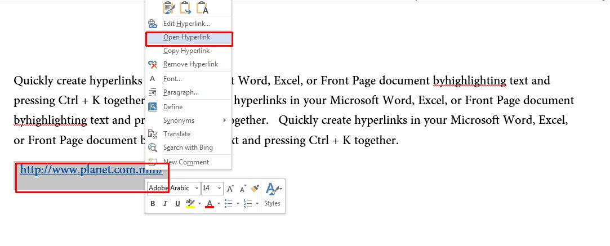This screenshot has width=610, height=246.
Task: Click the http://www.planet.com hyperlink
Action: click(91, 170)
